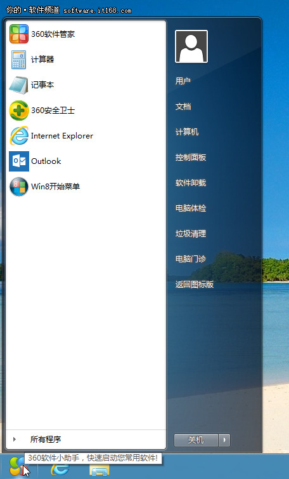Open 控制面板 control panel
Image resolution: width=289 pixels, height=479 pixels.
(x=191, y=158)
